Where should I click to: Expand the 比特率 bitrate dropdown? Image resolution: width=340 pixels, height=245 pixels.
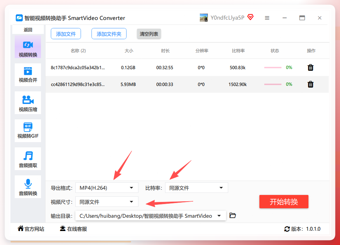[196, 188]
